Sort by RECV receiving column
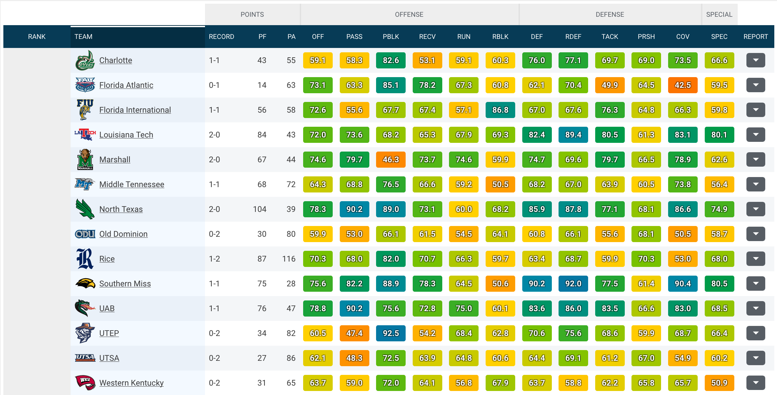 pos(427,37)
